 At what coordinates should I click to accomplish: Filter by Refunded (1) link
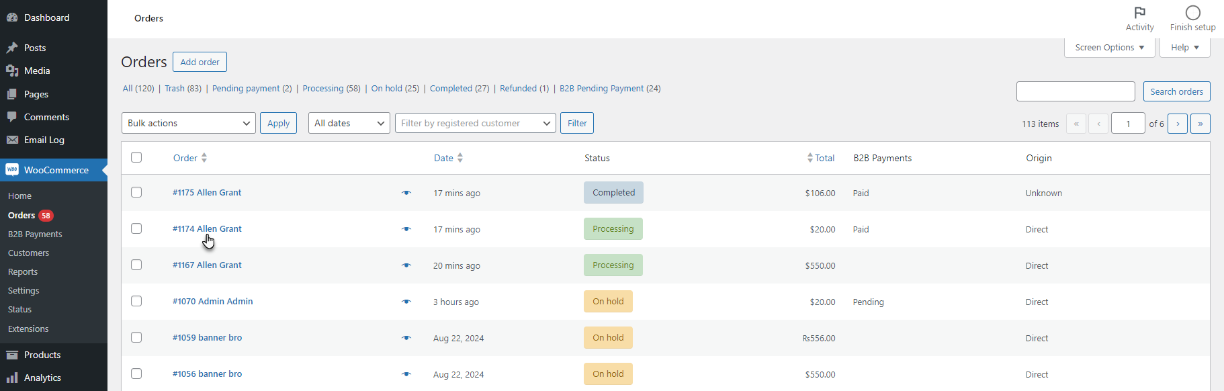pos(524,89)
